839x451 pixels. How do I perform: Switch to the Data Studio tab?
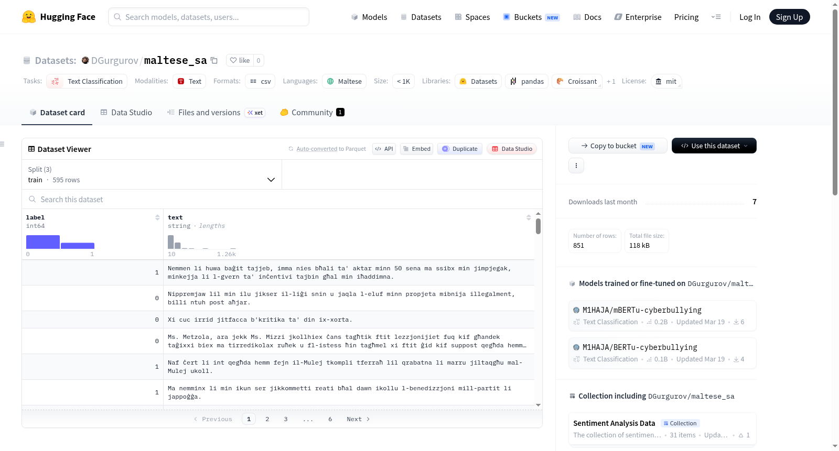tap(126, 113)
